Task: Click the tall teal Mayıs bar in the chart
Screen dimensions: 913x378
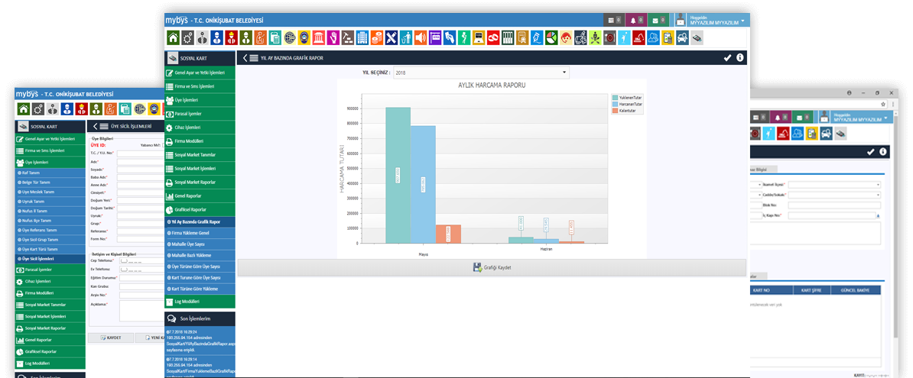Action: pyautogui.click(x=398, y=175)
